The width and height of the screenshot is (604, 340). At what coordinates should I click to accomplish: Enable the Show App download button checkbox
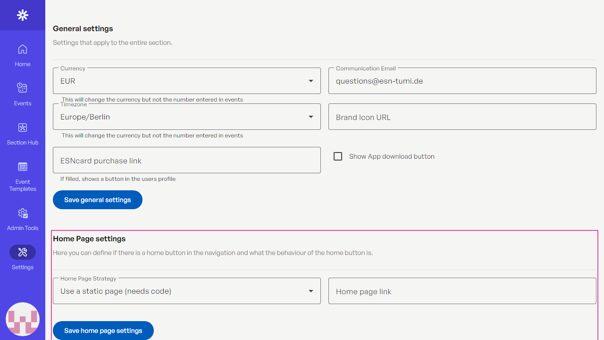338,156
